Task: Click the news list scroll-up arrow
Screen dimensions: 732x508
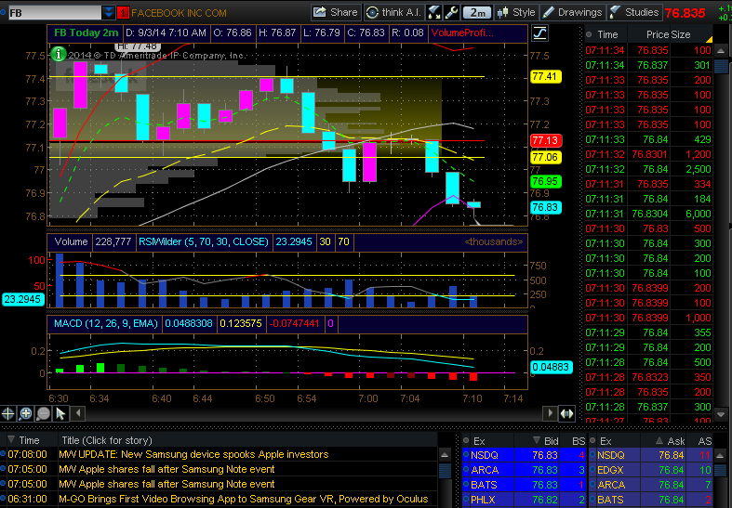Action: coord(445,455)
